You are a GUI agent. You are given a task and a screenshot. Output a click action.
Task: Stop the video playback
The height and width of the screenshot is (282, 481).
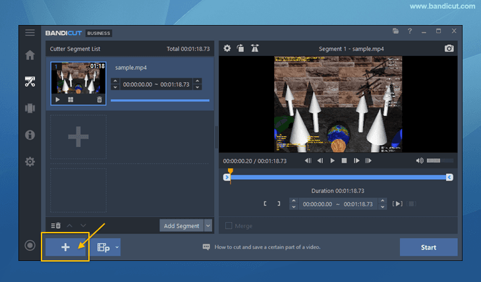pyautogui.click(x=344, y=161)
